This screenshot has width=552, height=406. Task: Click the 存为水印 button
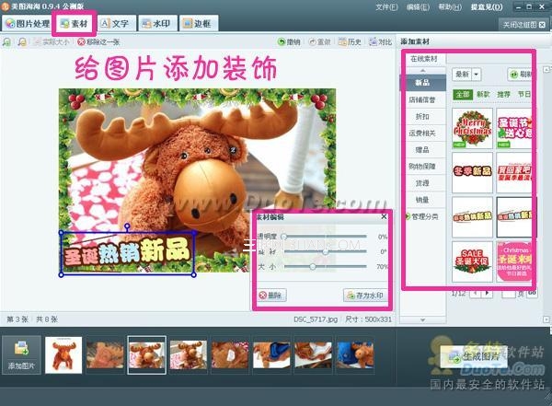click(x=365, y=296)
